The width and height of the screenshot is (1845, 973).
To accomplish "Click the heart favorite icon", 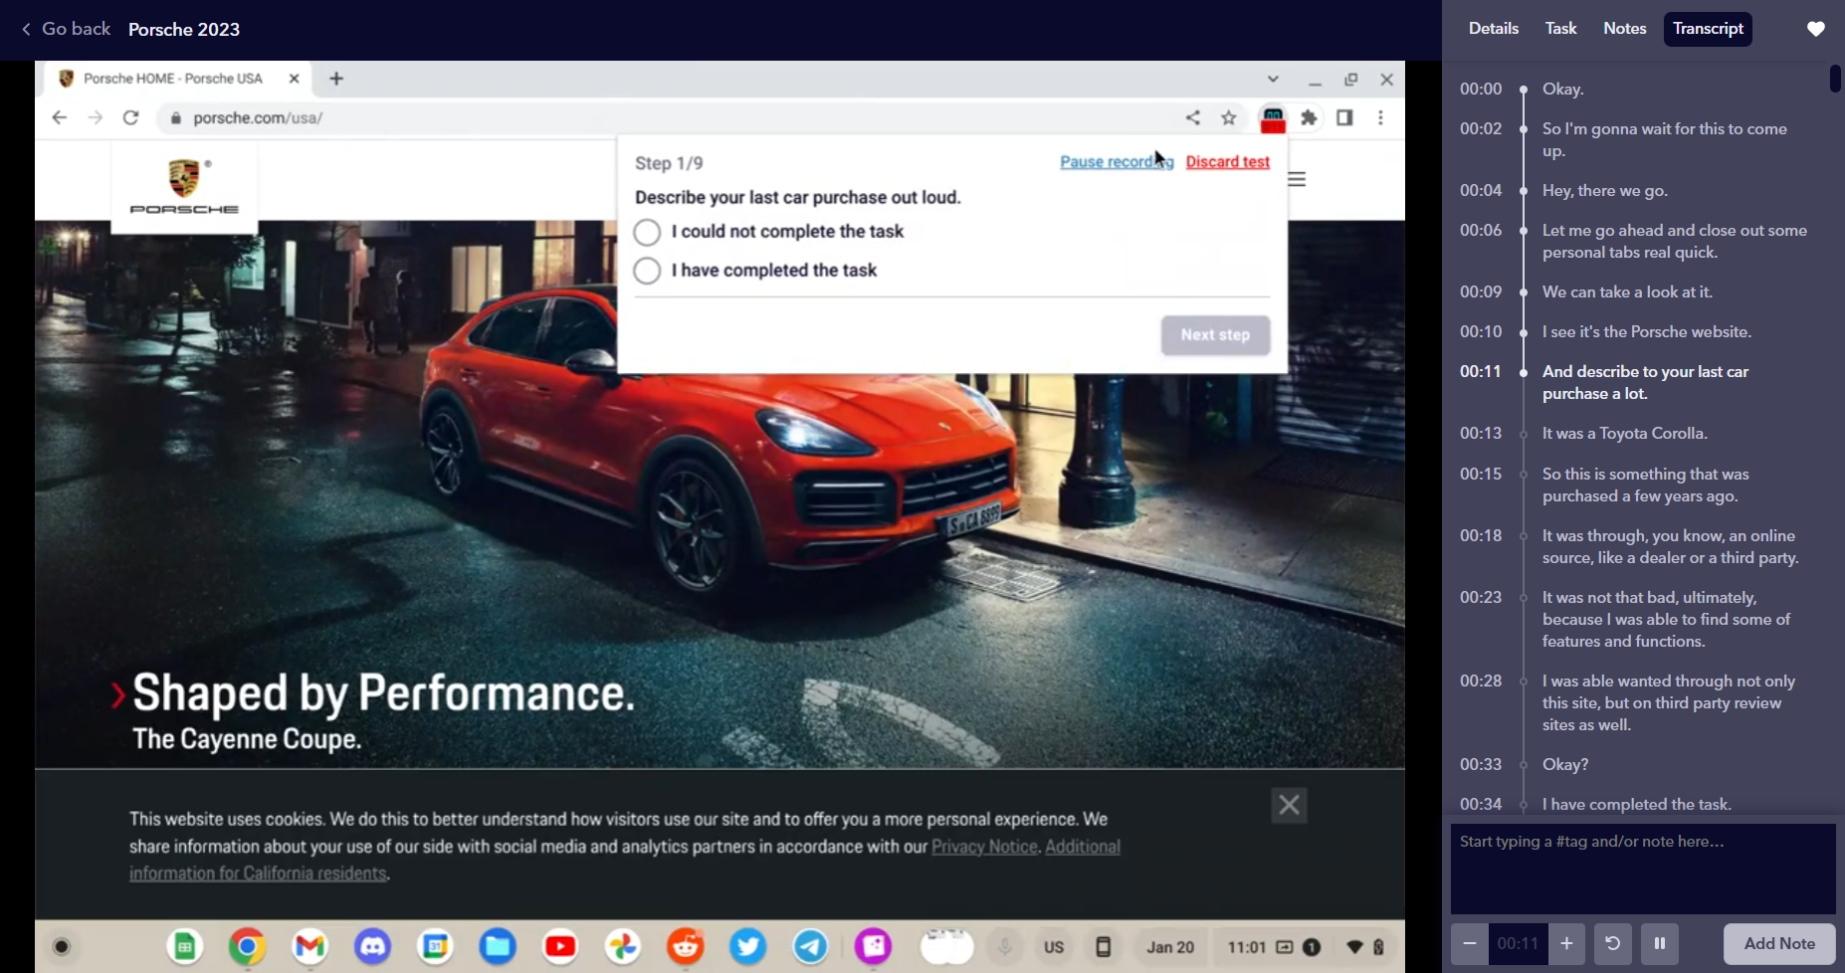I will (x=1816, y=29).
